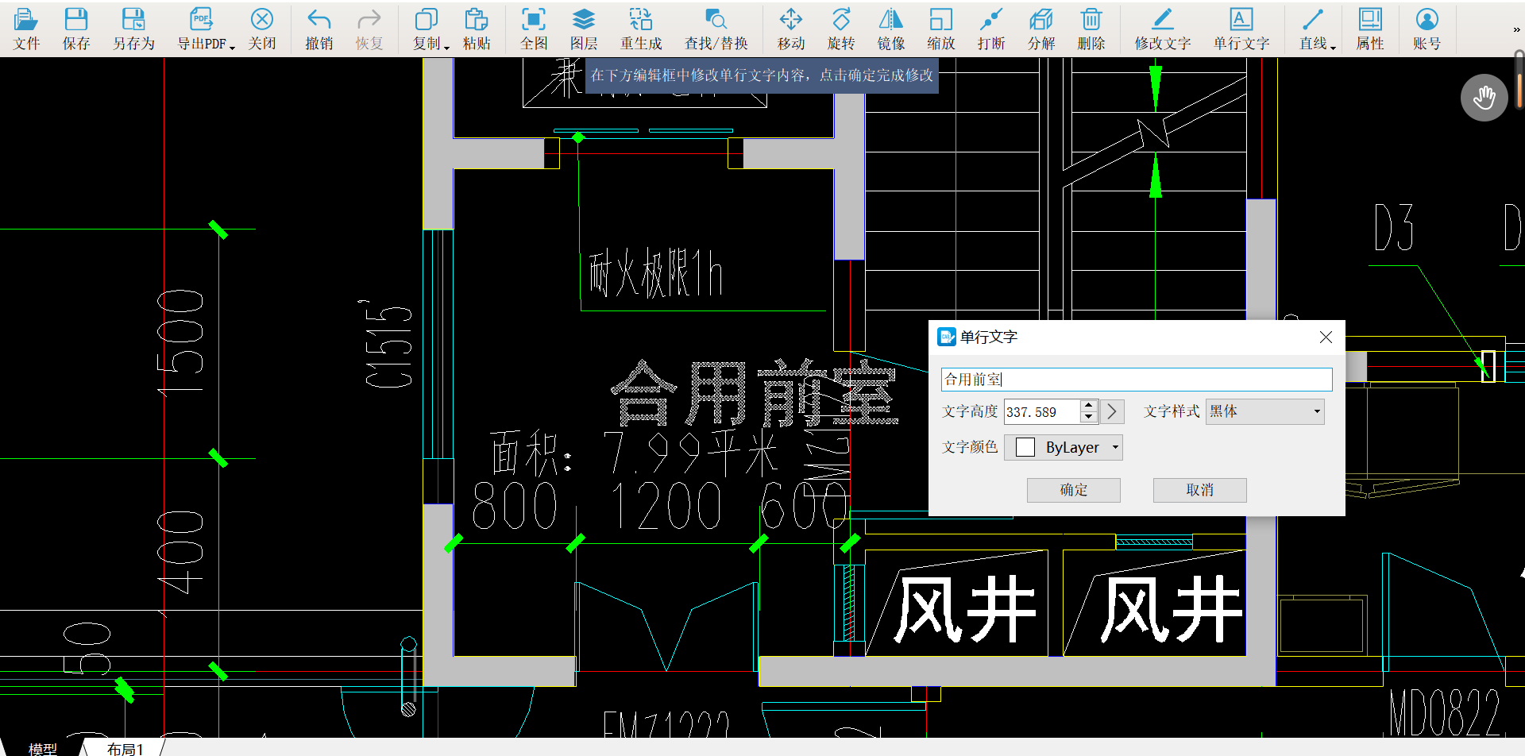Click the 另存为 (Save As) icon
The height and width of the screenshot is (756, 1525).
(133, 29)
